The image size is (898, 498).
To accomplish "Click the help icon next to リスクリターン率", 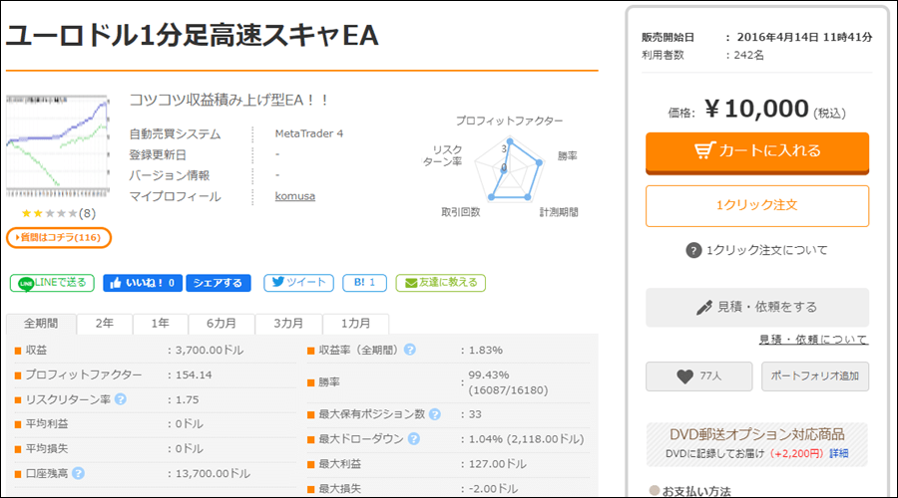I will coord(121,399).
